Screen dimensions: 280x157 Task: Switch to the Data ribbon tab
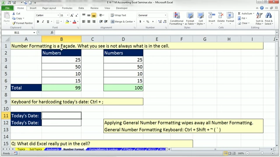point(81,8)
